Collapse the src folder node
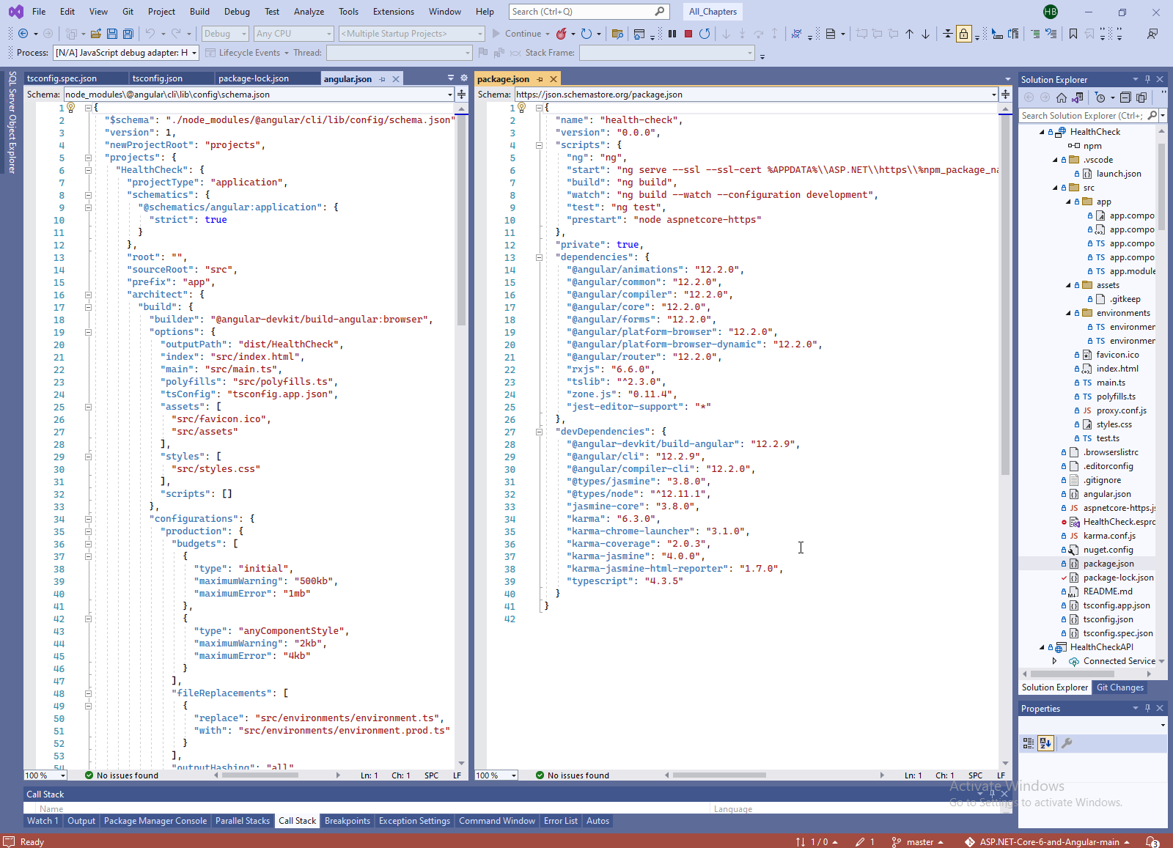 coord(1056,188)
